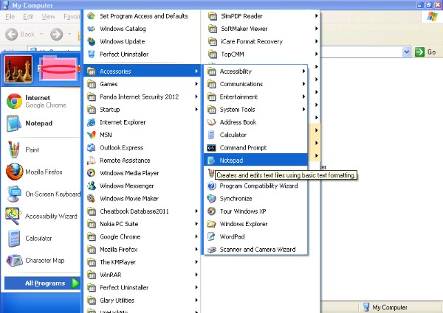
Task: Open File menu in My Computer
Action: (10, 17)
